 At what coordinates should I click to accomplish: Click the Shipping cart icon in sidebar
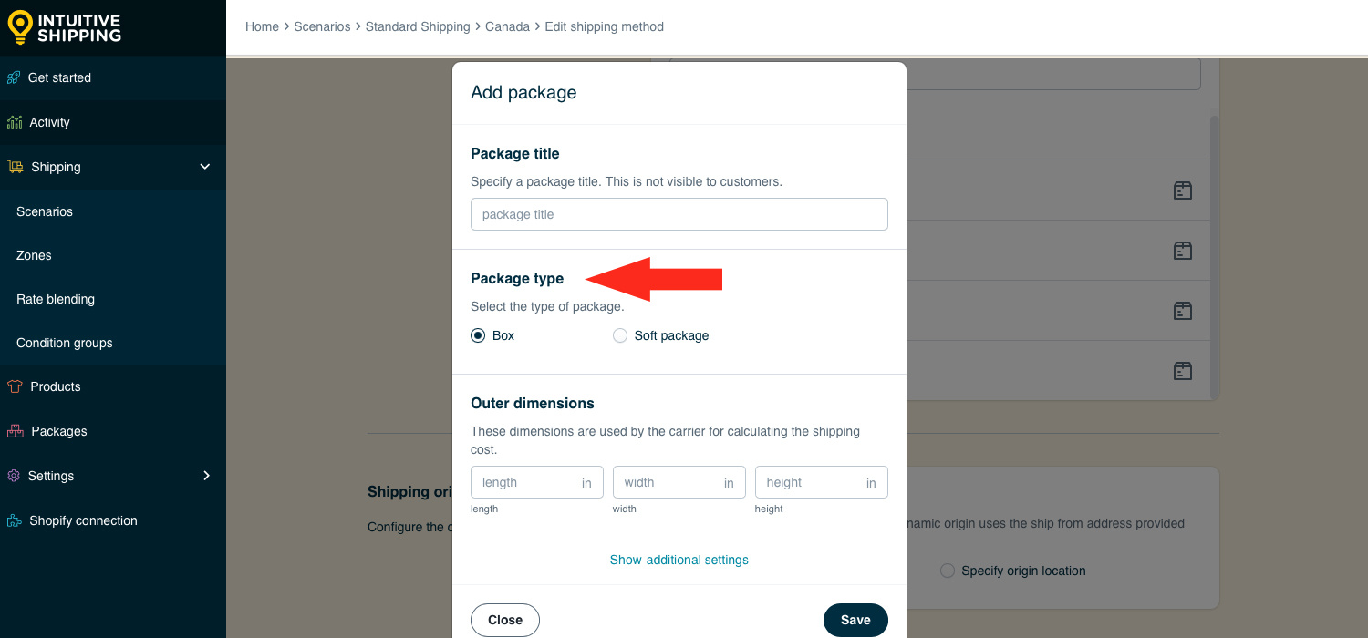point(16,167)
